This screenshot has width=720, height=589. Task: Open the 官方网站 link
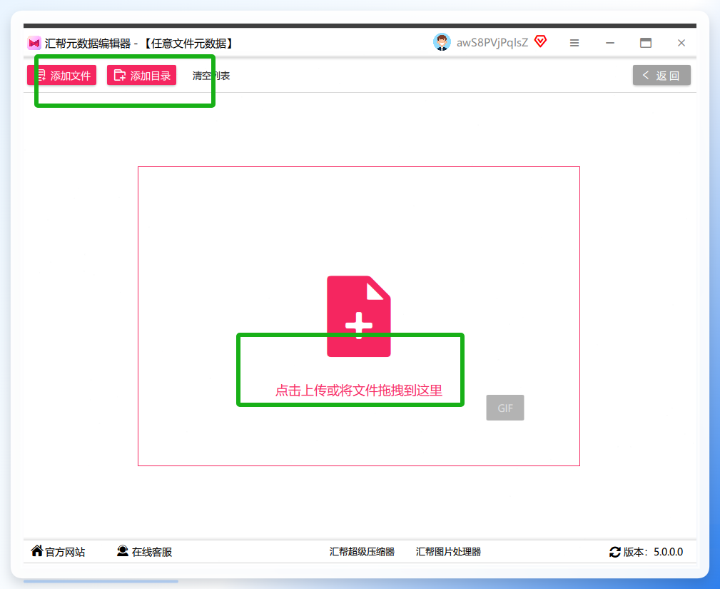[65, 552]
